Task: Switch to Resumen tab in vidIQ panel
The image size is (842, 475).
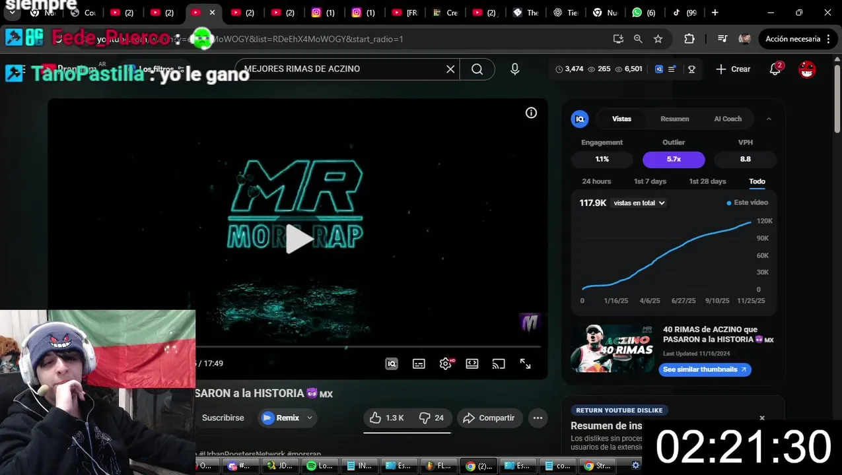Action: point(675,119)
